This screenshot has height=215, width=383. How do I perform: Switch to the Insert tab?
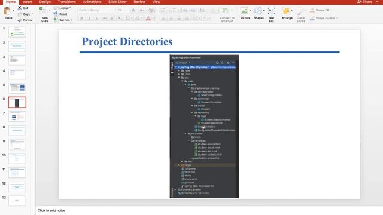pyautogui.click(x=28, y=2)
